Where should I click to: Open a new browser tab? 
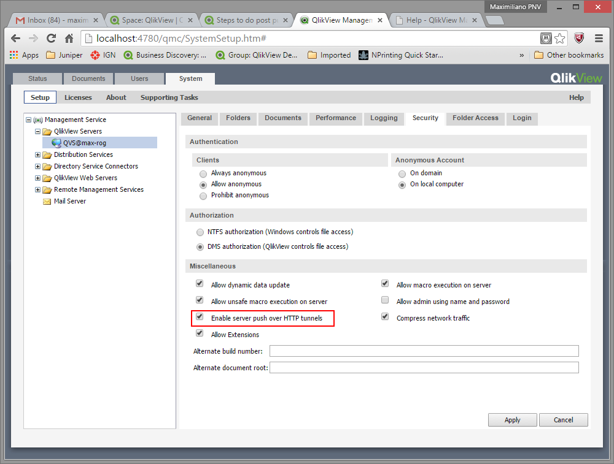click(494, 20)
